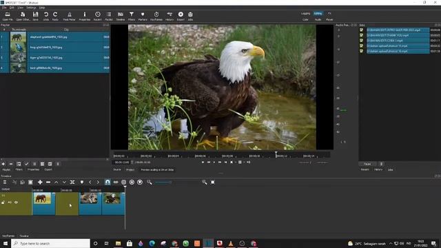The image size is (441, 248).
Task: Click zoom timeline to fit icon
Action: click(x=213, y=182)
